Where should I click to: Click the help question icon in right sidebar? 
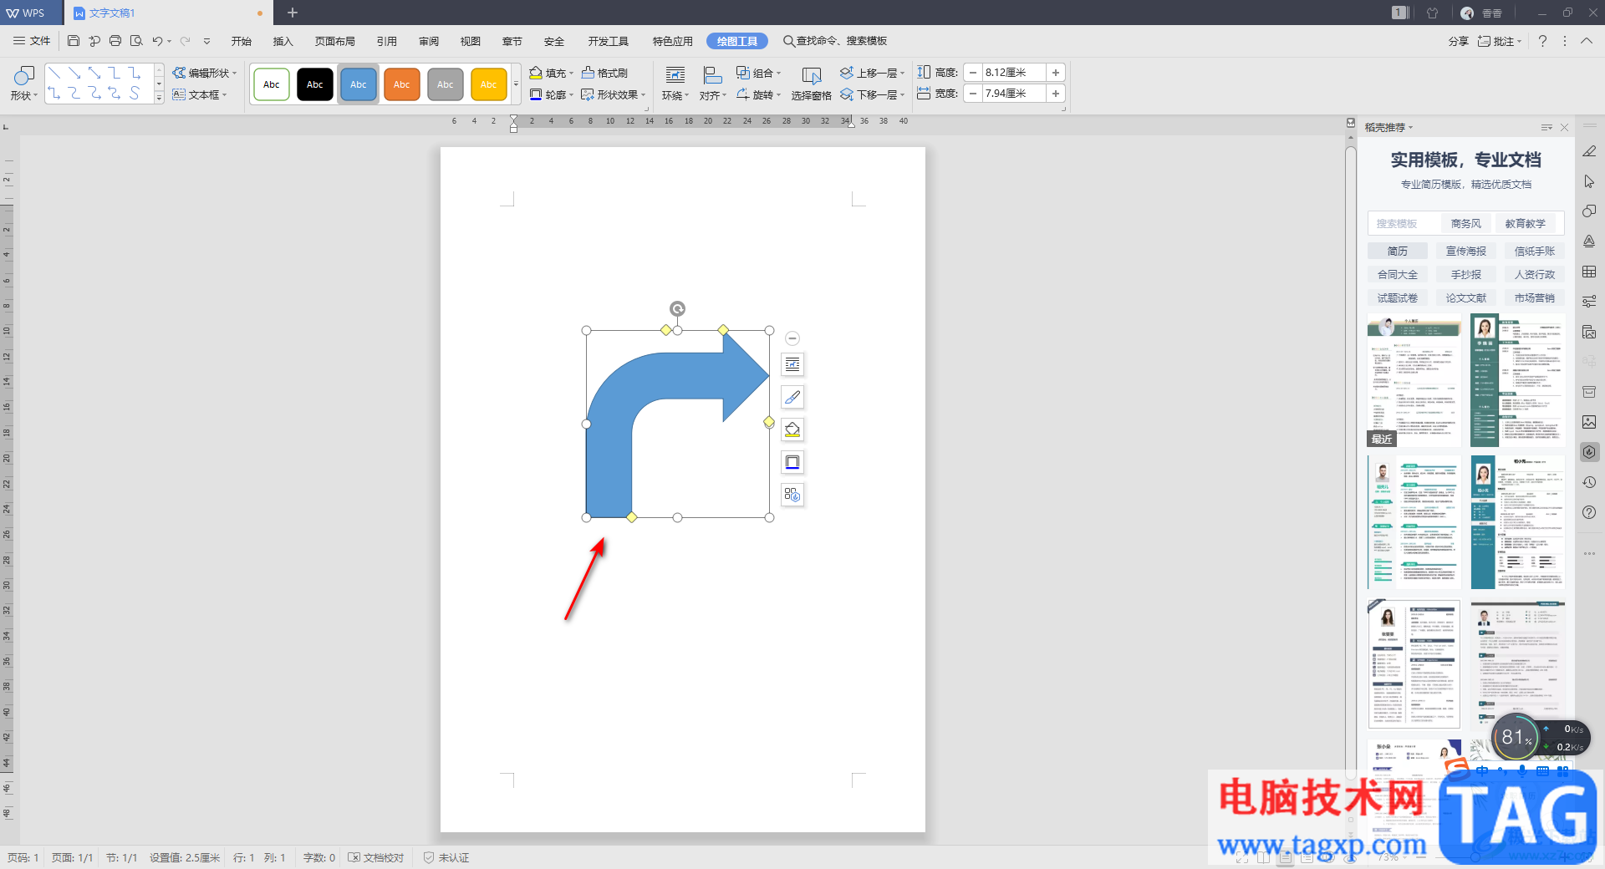point(1589,512)
